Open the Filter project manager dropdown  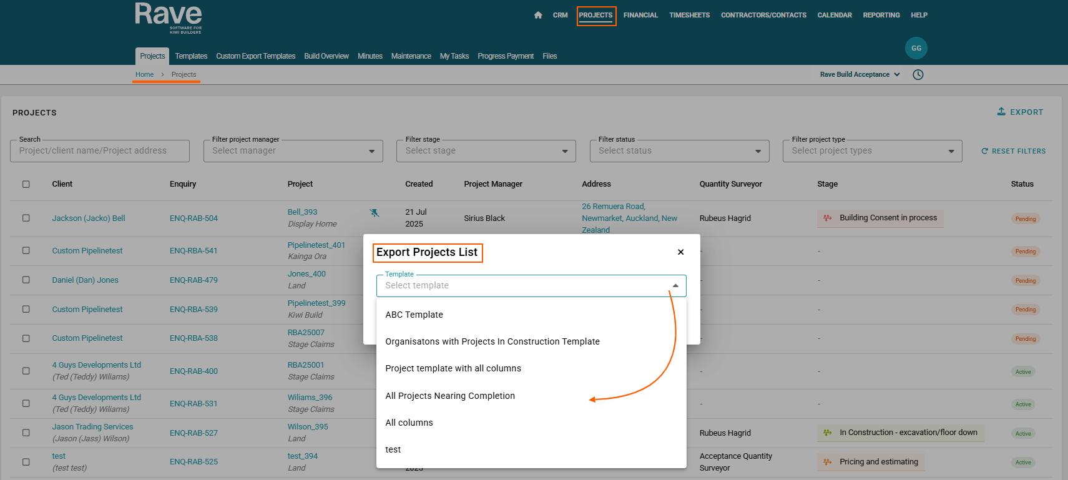point(293,151)
